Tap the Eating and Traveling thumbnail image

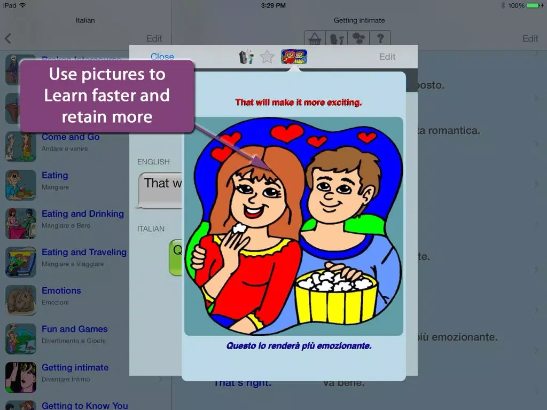[x=21, y=262]
